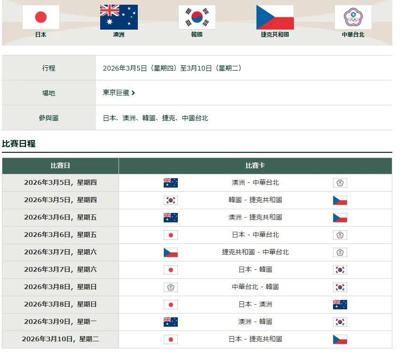Click the 比賽卡 column header
The width and height of the screenshot is (405, 354).
255,166
